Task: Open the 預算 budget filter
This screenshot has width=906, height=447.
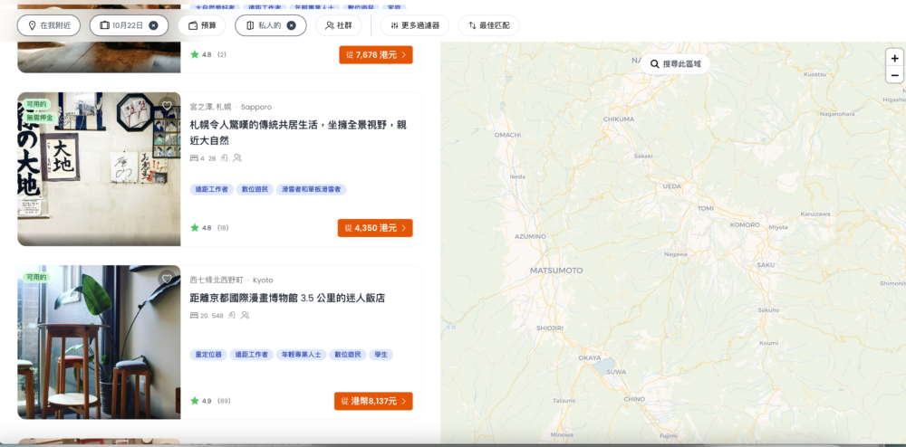Action: tap(201, 25)
